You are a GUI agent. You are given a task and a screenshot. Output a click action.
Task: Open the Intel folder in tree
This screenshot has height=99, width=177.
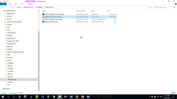coord(8,27)
